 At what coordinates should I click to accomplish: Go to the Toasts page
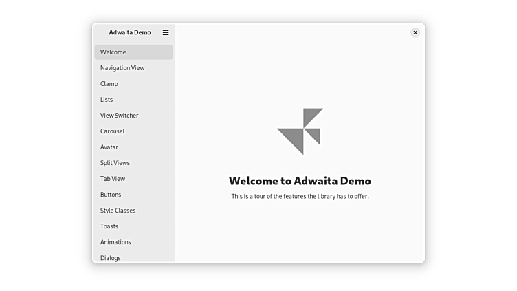point(133,226)
